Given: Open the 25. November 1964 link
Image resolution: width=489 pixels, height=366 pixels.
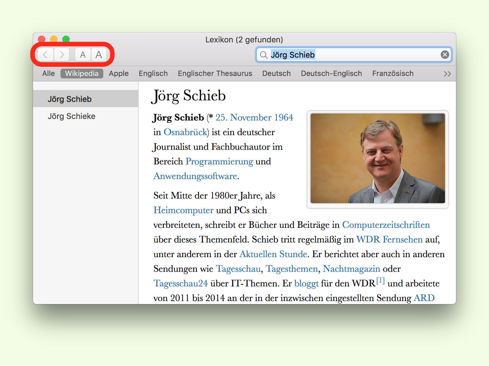Looking at the screenshot, I should coord(254,117).
